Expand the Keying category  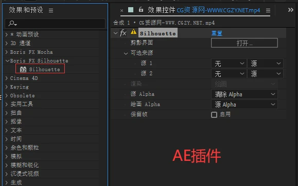point(7,87)
